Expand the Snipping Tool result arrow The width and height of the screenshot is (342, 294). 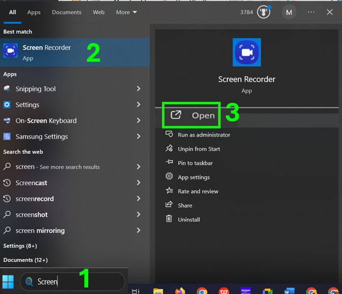(x=138, y=89)
